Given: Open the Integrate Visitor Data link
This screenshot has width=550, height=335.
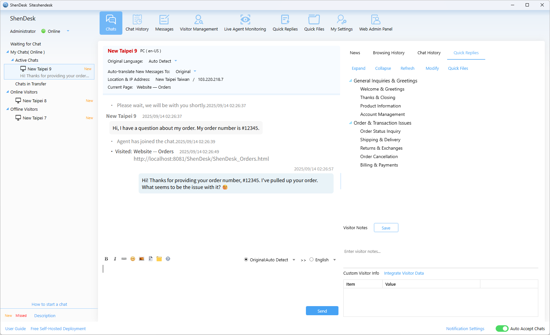Looking at the screenshot, I should click(404, 273).
